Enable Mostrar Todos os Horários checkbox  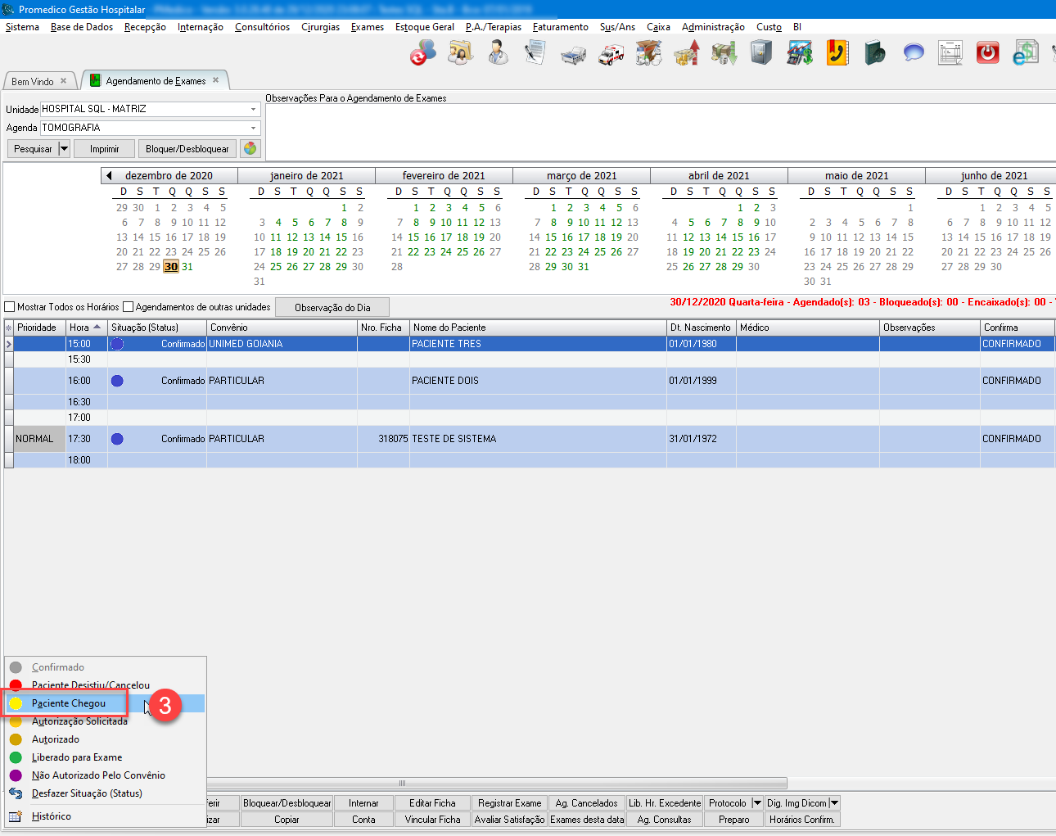[x=11, y=307]
